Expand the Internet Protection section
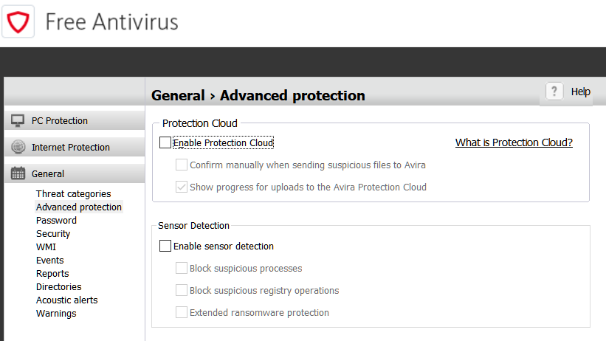Viewport: 606px width, 341px height. [75, 147]
